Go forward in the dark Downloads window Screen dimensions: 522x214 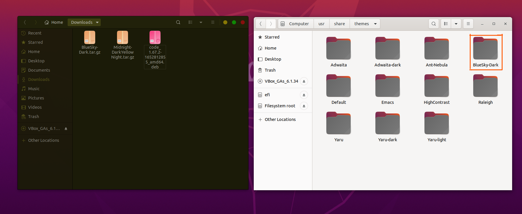coord(36,22)
